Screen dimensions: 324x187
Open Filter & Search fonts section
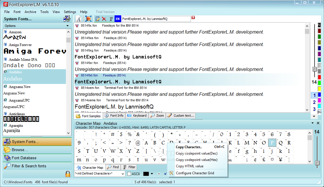click(x=37, y=166)
